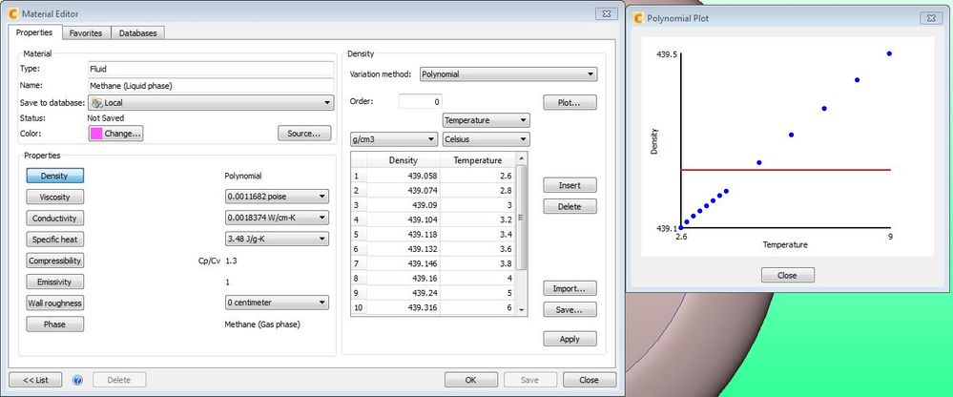The image size is (953, 397).
Task: Select the density cell 439.16
Action: click(x=404, y=278)
